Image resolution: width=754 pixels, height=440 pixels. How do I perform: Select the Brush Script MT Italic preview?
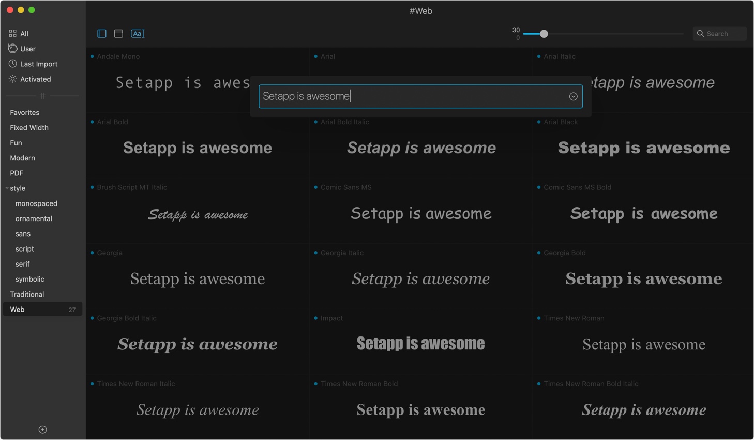click(198, 214)
